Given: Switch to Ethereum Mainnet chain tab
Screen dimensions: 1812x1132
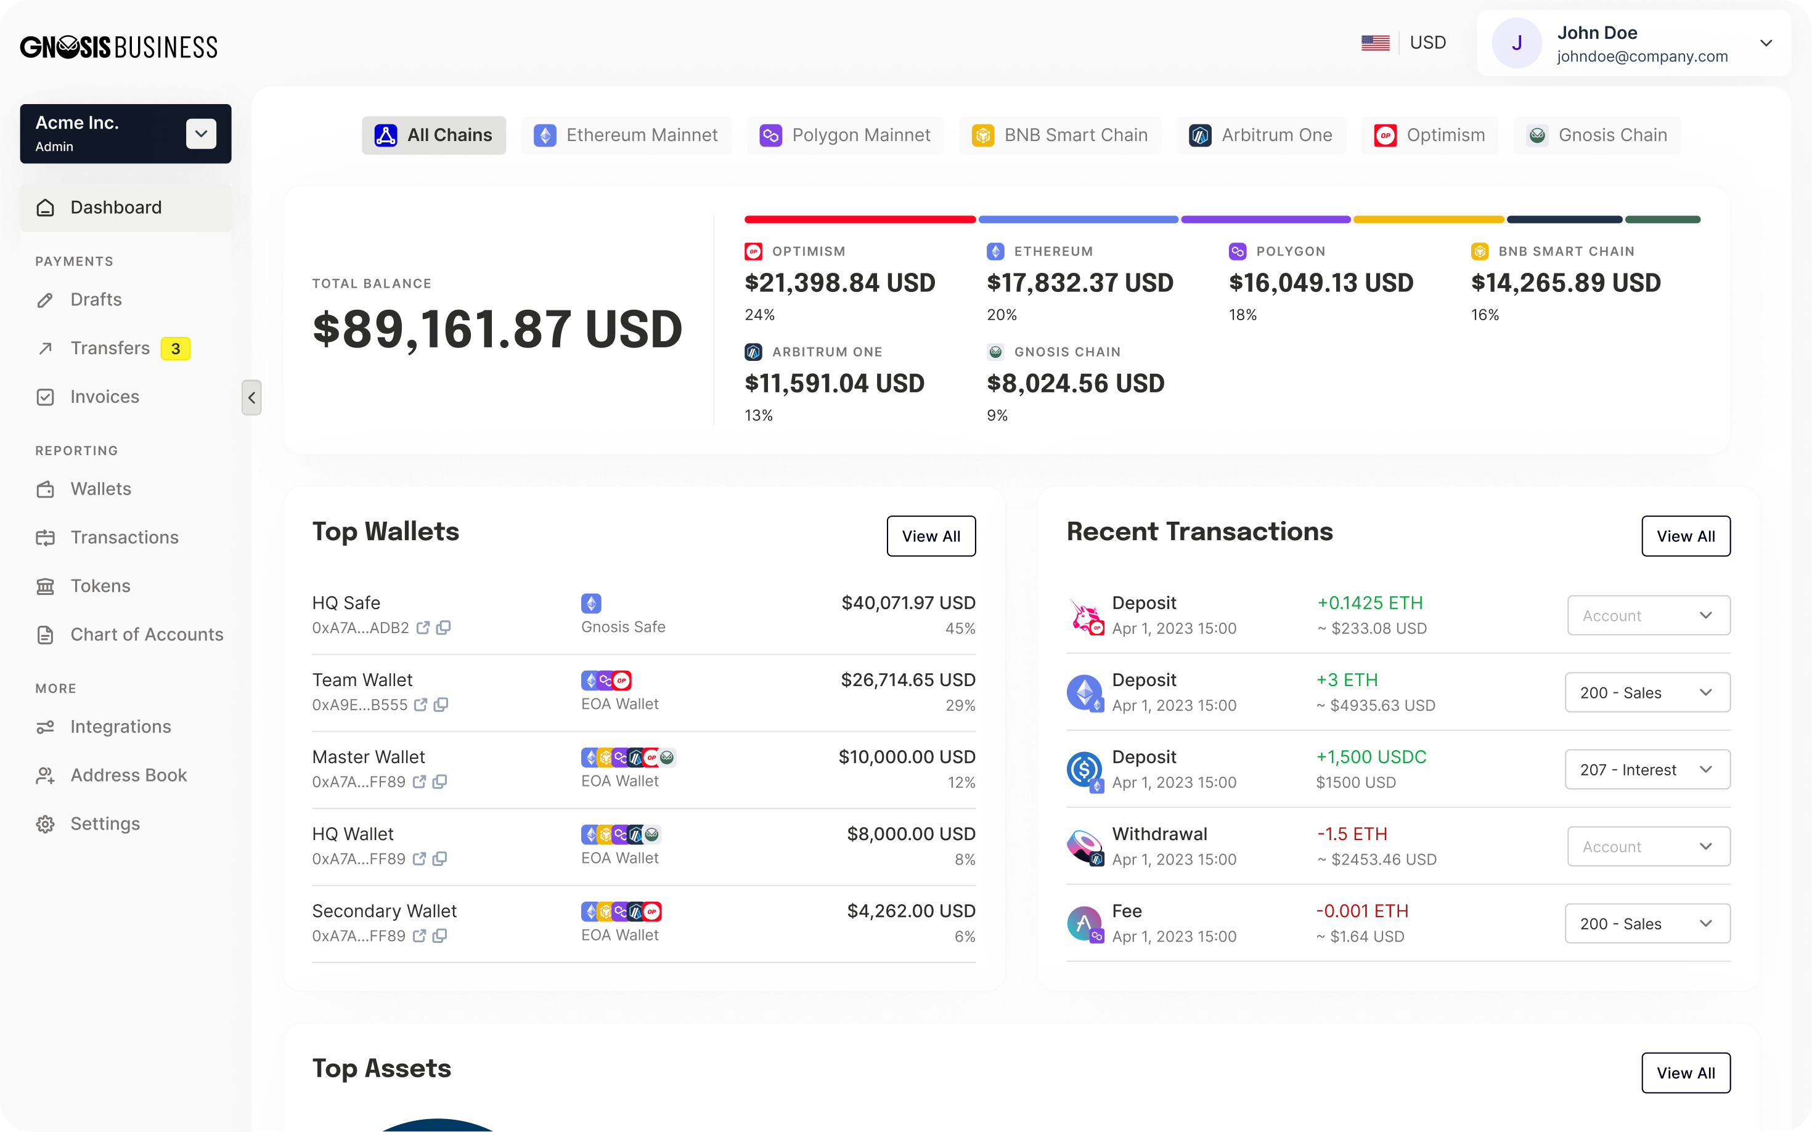Looking at the screenshot, I should click(x=626, y=135).
